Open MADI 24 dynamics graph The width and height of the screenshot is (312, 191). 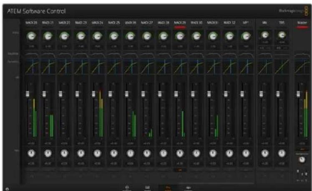[x=98, y=67]
